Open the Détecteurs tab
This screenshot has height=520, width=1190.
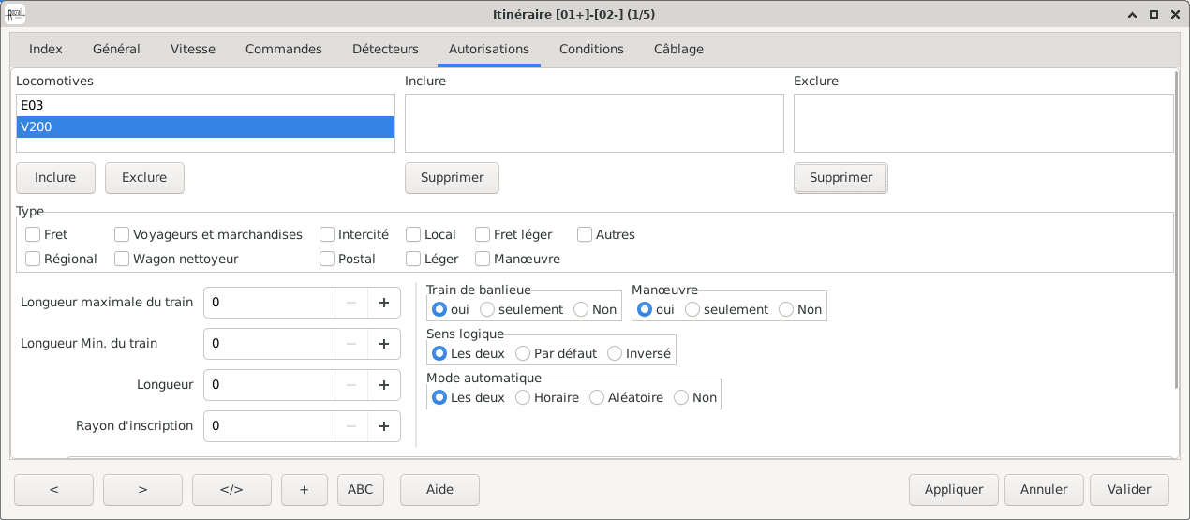(385, 49)
